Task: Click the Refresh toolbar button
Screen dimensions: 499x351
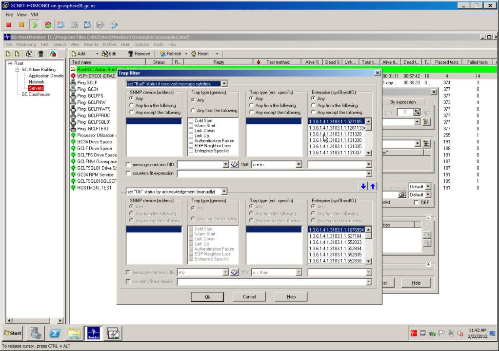Action: pos(171,54)
